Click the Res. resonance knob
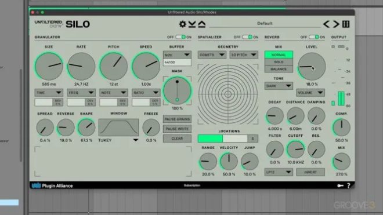Screen dimensions: 383x215 316,150
